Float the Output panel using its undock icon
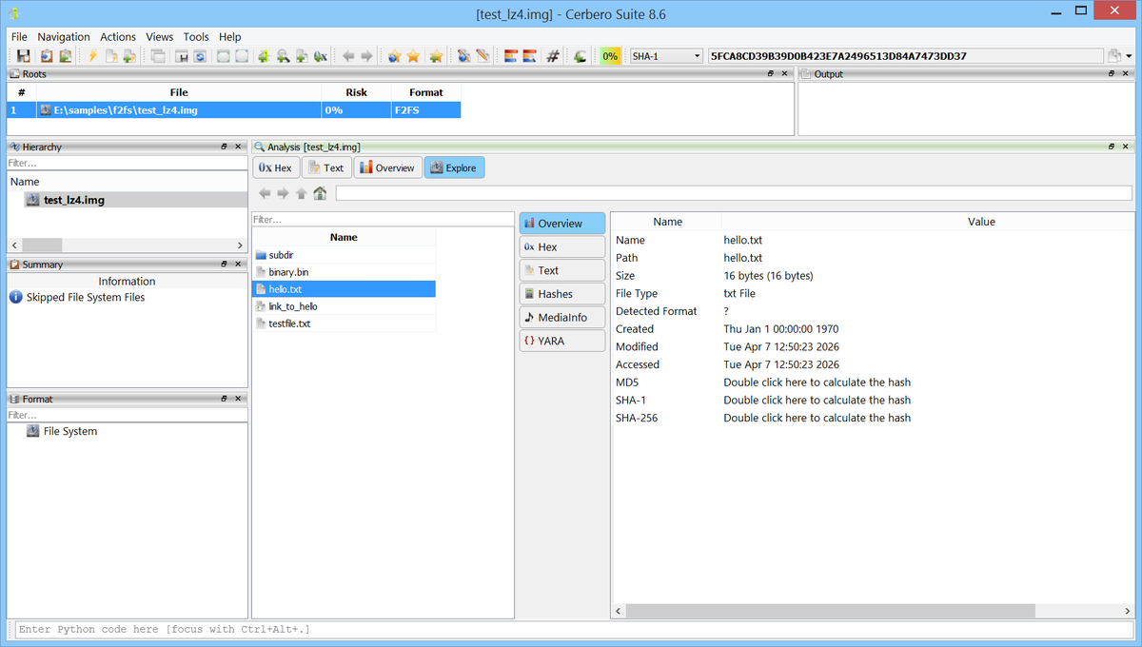Screen dimensions: 1142x647 [x=1111, y=73]
